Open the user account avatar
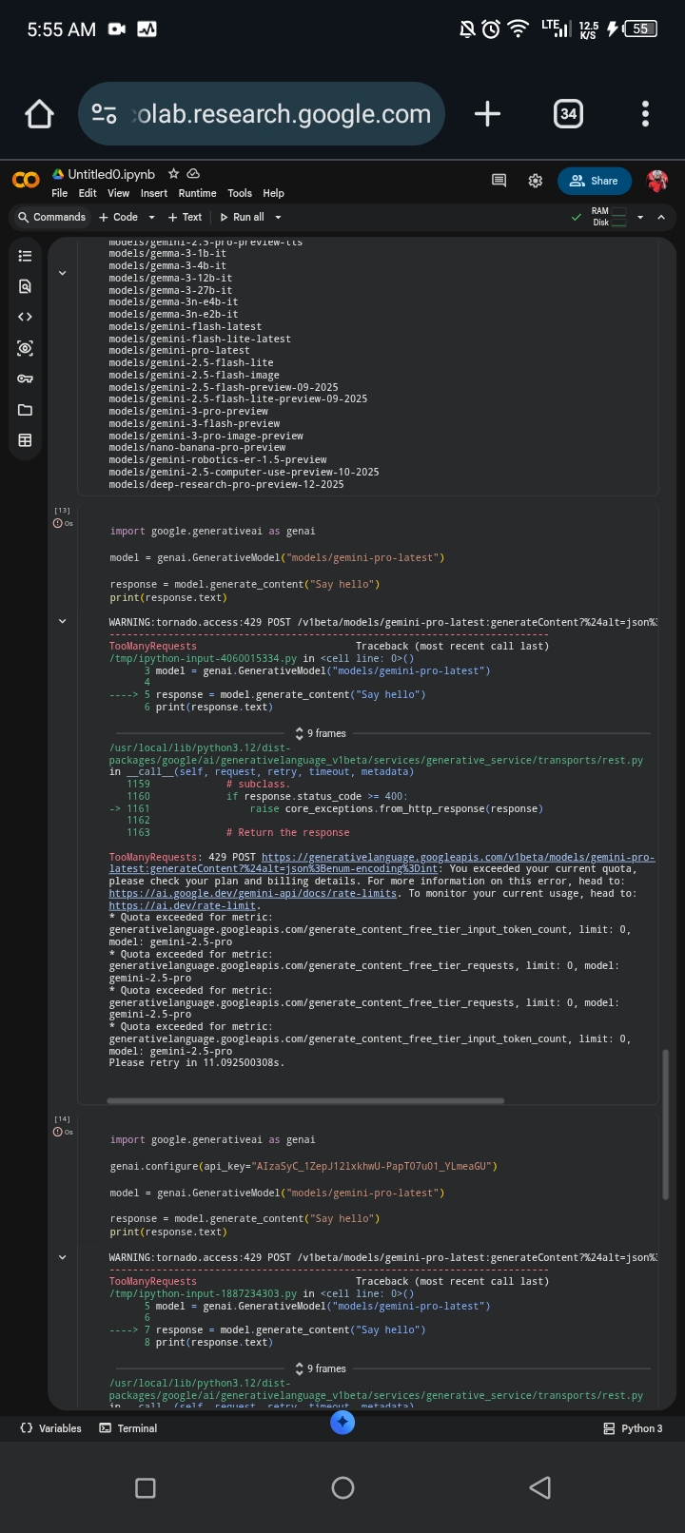This screenshot has width=685, height=1533. [657, 181]
